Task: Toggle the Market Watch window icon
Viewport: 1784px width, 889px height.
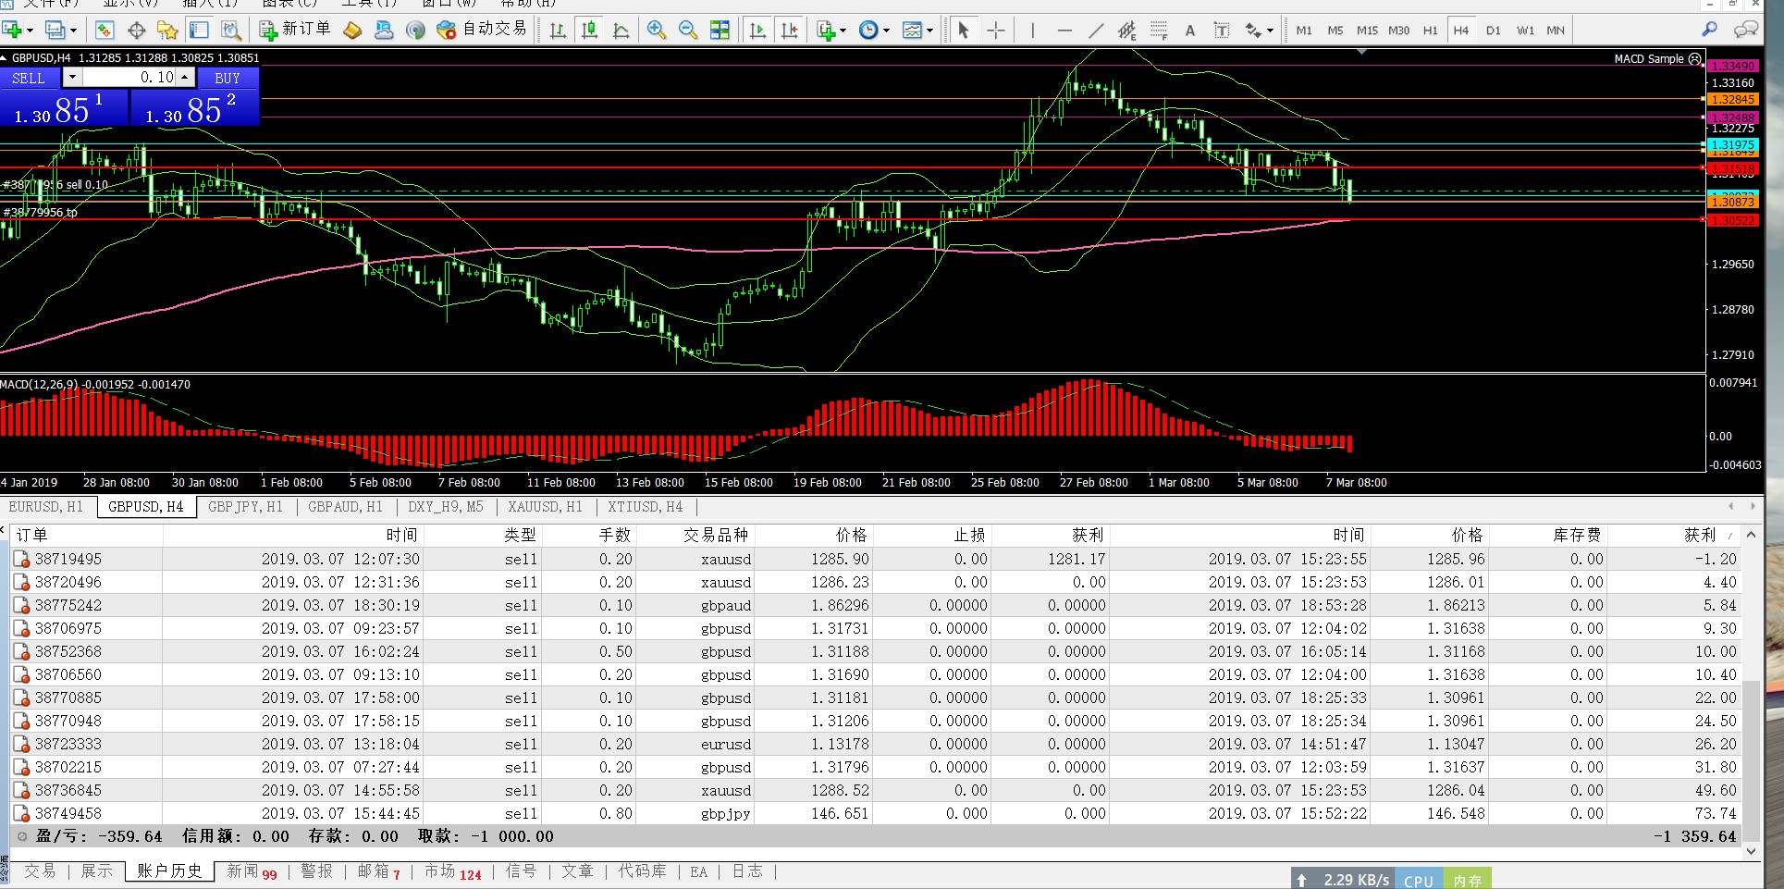Action: (x=105, y=31)
